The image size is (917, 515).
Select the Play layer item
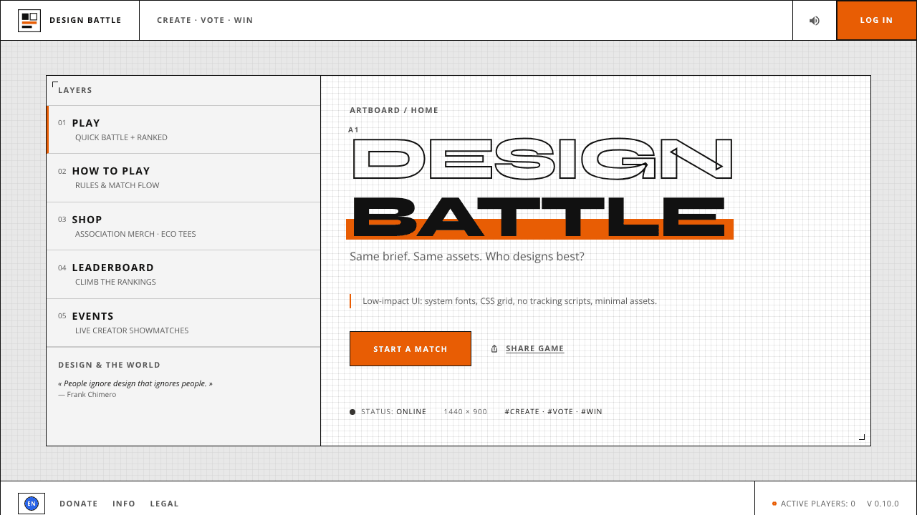183,129
